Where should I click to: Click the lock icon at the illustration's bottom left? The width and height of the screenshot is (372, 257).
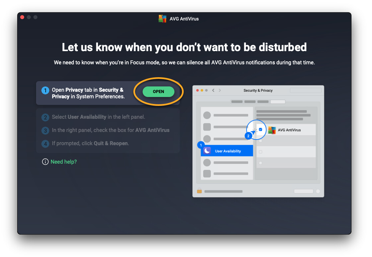199,191
